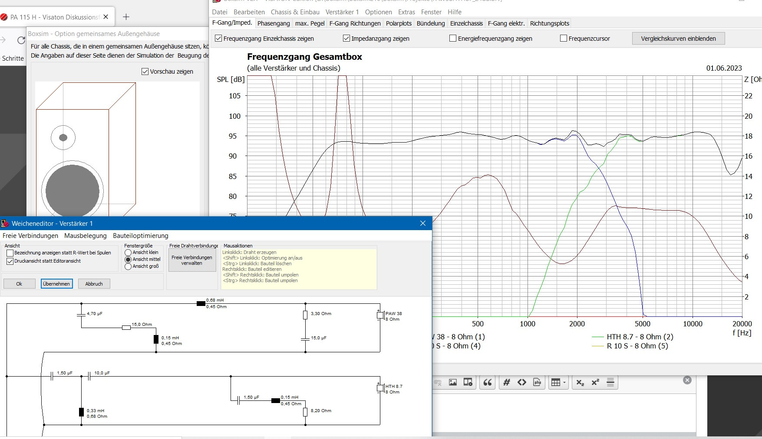Viewport: 762px width, 439px height.
Task: Apply superscript formatting in editor
Action: pos(595,382)
